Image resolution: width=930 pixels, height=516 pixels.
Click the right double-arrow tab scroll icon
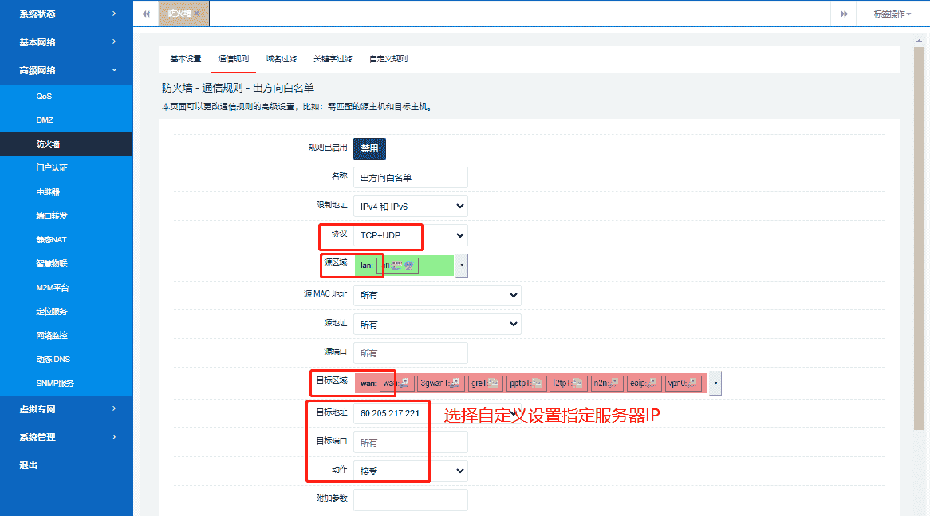point(843,13)
